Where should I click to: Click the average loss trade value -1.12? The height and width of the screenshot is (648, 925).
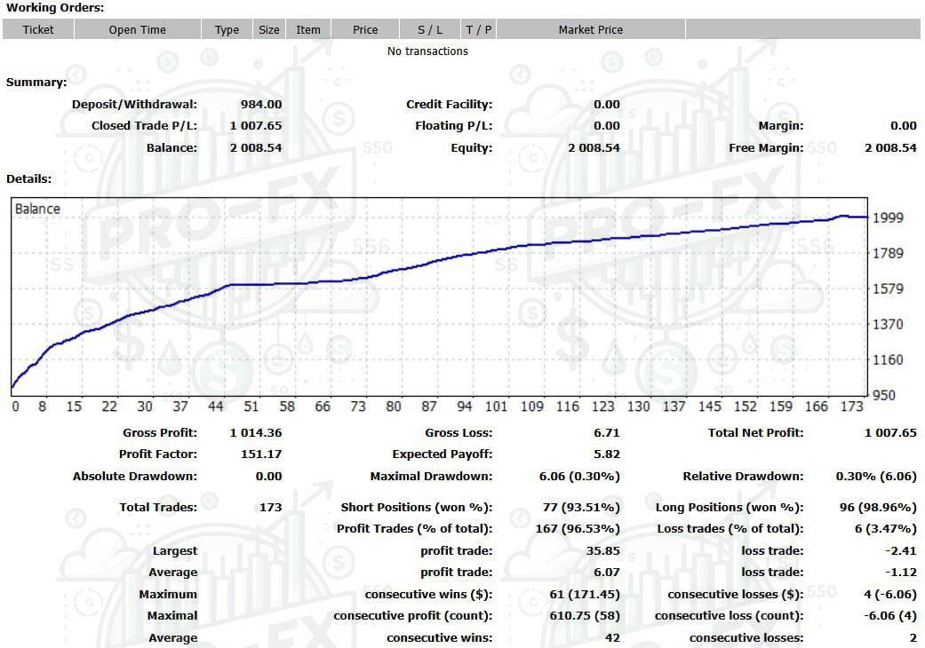901,572
